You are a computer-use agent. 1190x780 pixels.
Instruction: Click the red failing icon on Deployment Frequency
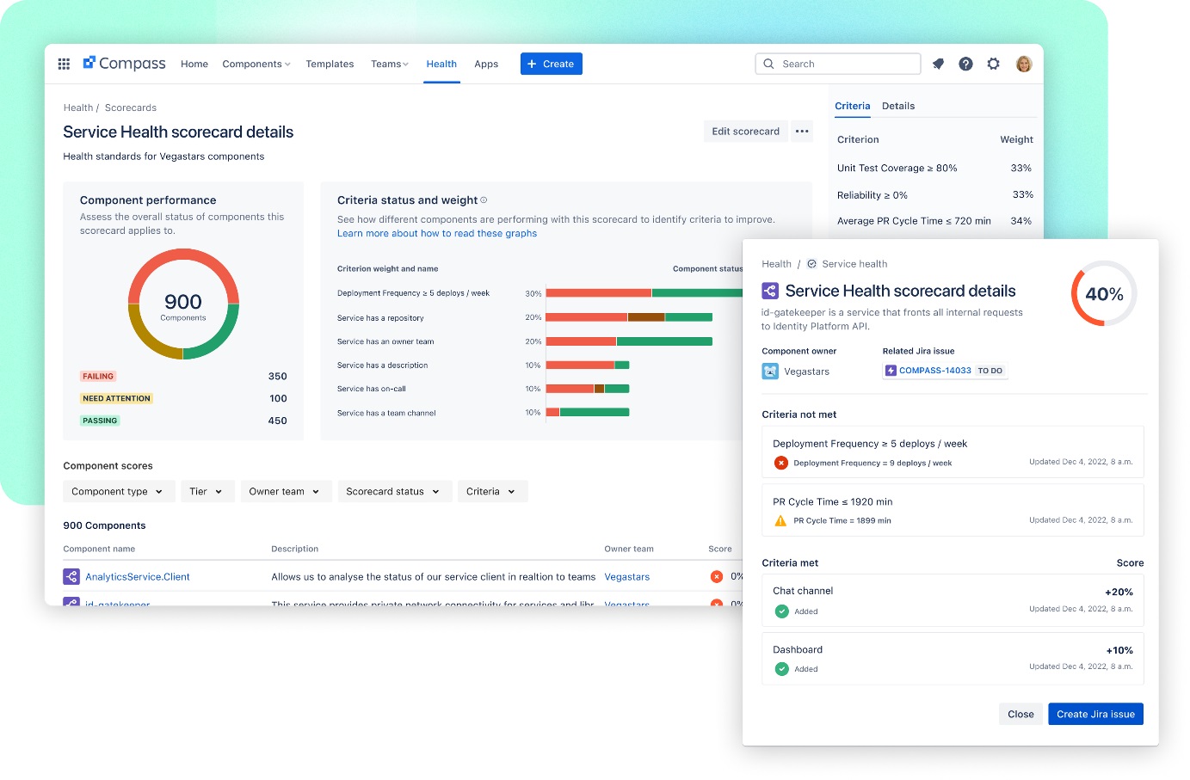pyautogui.click(x=781, y=462)
